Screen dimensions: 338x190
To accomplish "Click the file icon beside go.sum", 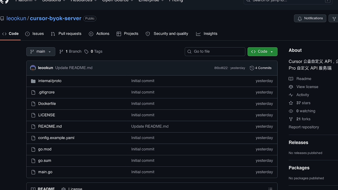I will coord(33,161).
